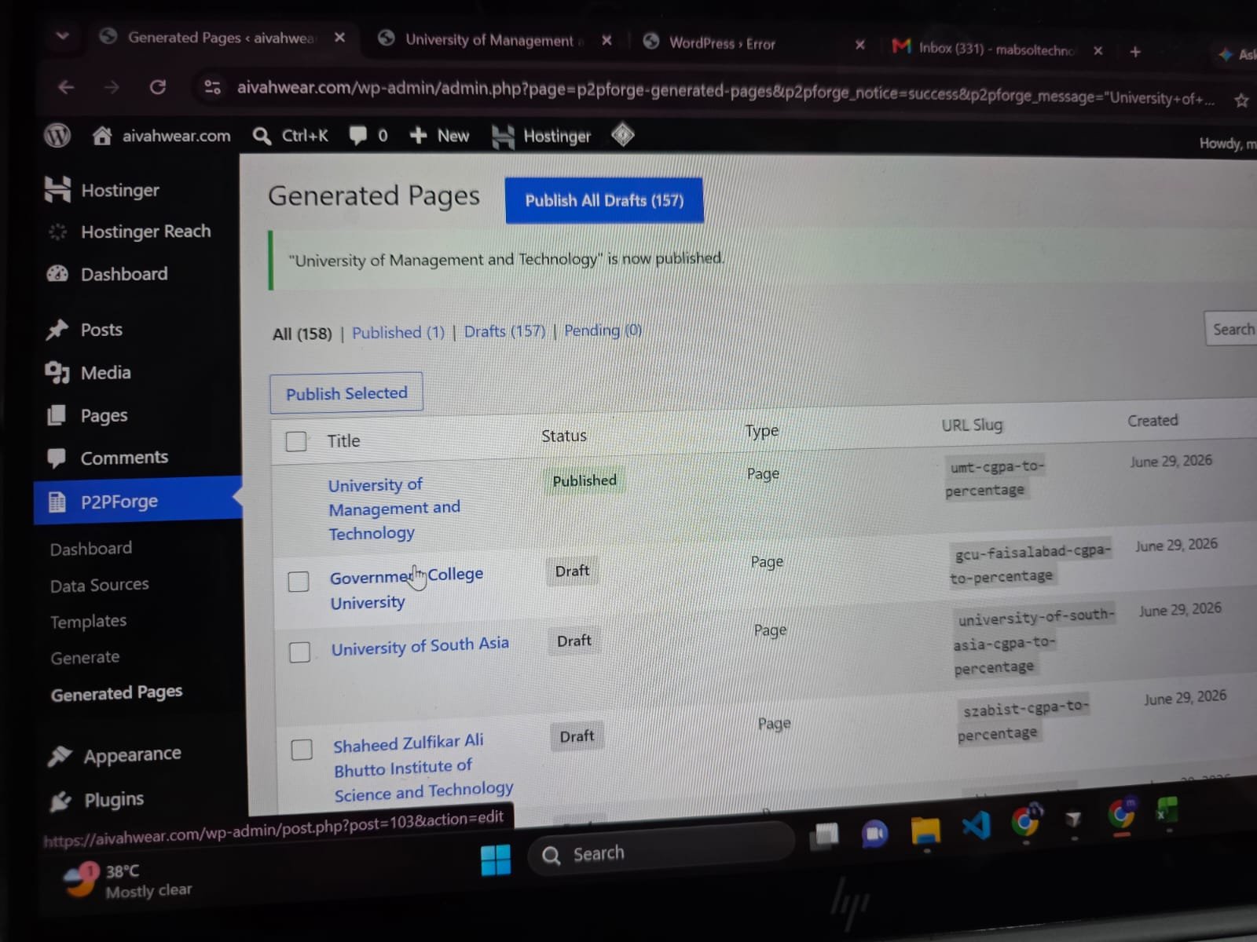
Task: Go back with browser back arrow
Action: pos(66,87)
